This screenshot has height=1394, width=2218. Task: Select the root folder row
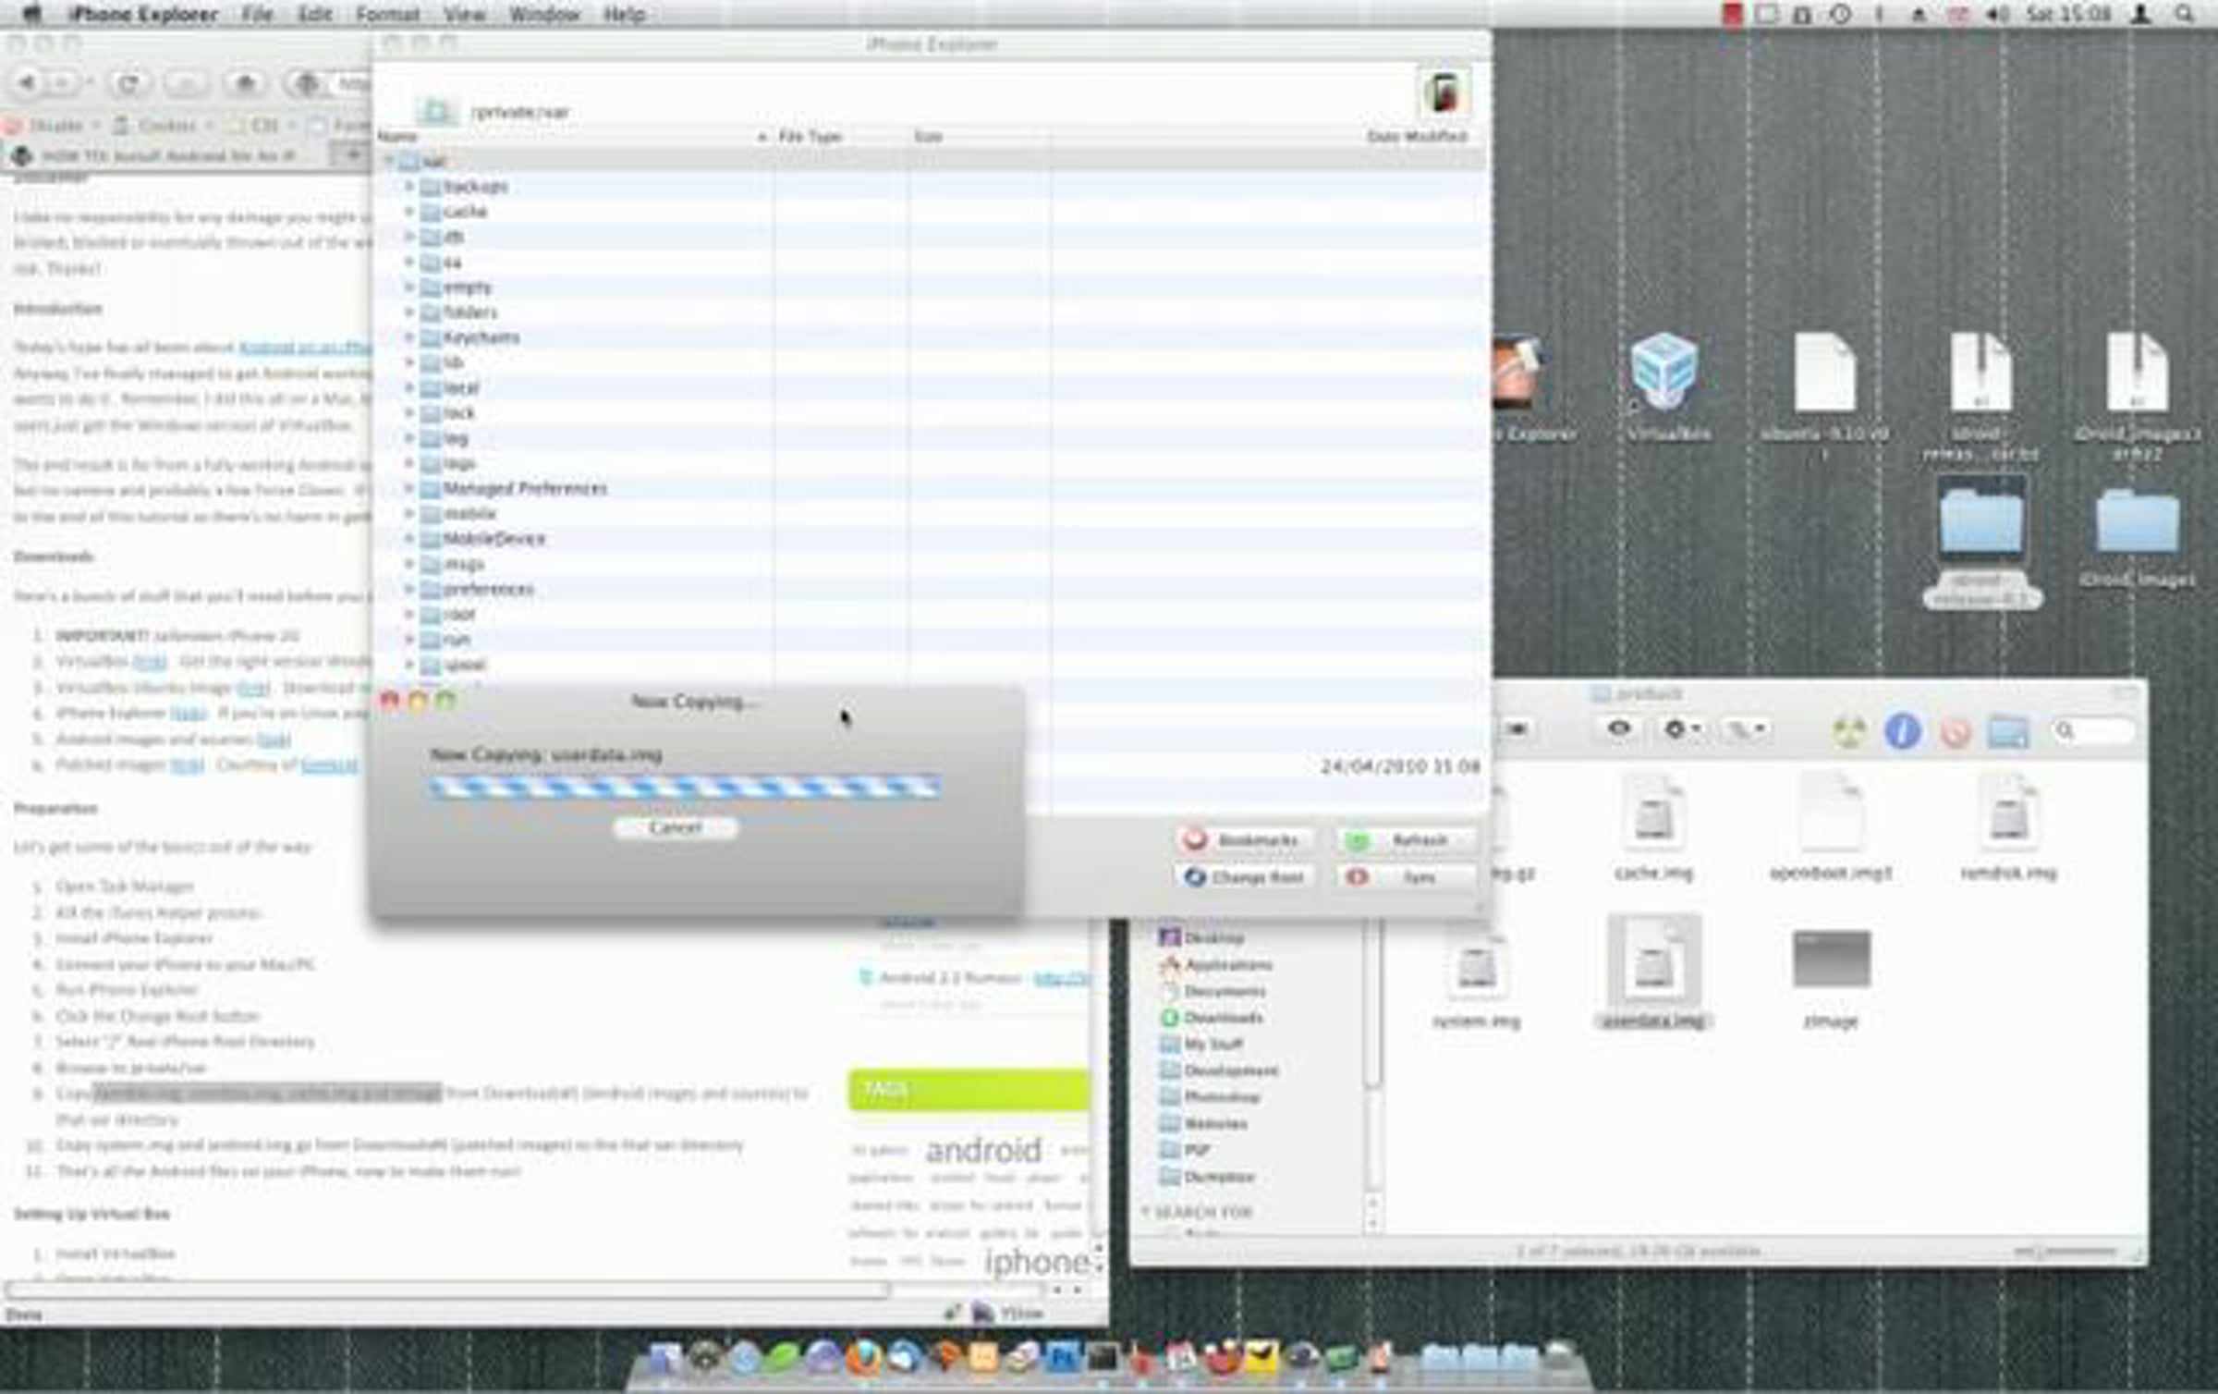pyautogui.click(x=931, y=614)
